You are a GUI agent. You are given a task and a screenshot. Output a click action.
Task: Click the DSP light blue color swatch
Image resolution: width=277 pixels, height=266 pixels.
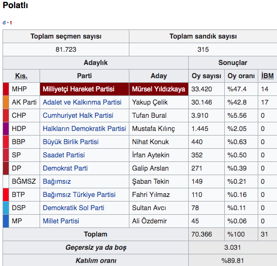click(6, 208)
